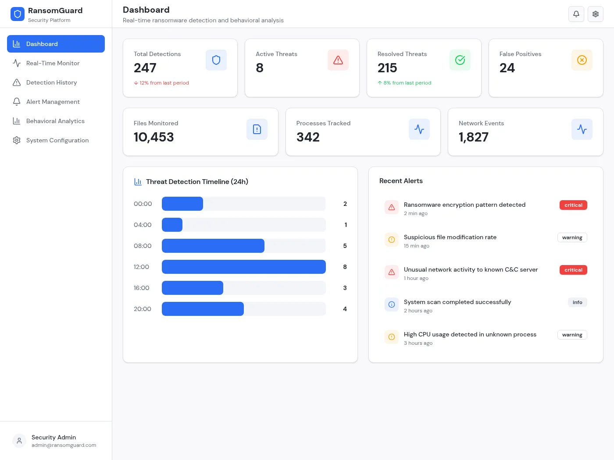This screenshot has width=614, height=460.
Task: Click the critical badge on Ransomware encryption alert
Action: coord(573,205)
